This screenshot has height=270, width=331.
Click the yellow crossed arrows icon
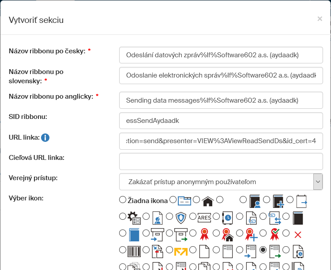pos(181,251)
